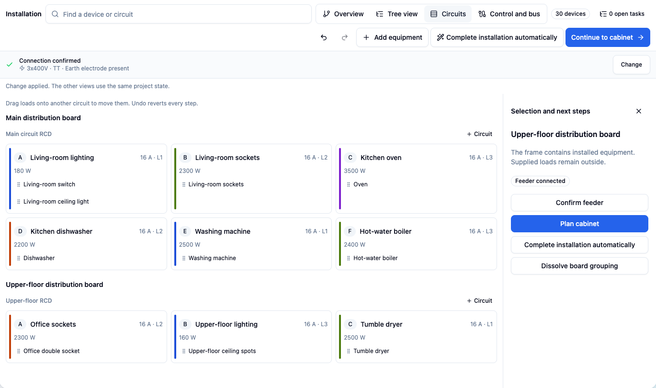Click Continue to cabinet button
The image size is (656, 388).
pos(608,37)
